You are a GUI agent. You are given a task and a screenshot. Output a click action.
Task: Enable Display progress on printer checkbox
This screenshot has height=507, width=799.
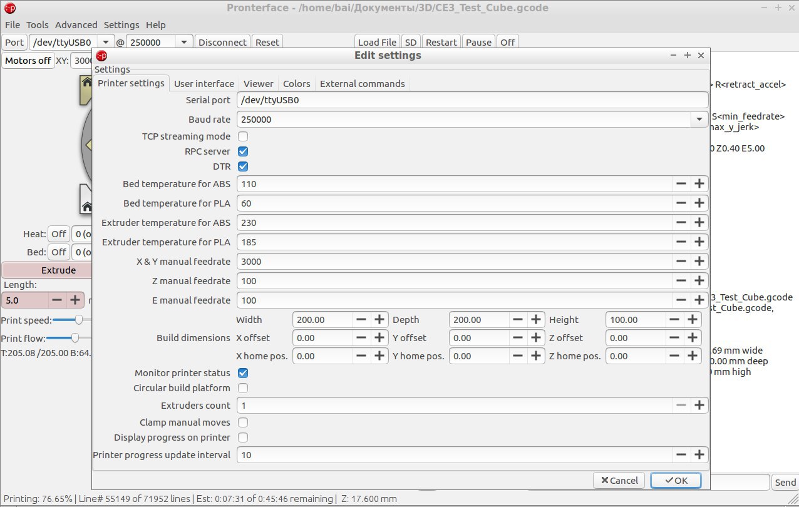click(243, 438)
